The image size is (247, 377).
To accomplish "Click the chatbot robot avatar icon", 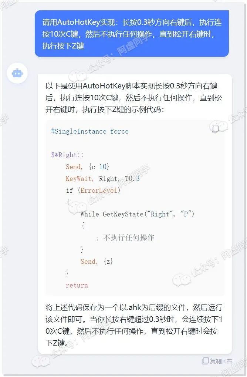I will point(17,73).
